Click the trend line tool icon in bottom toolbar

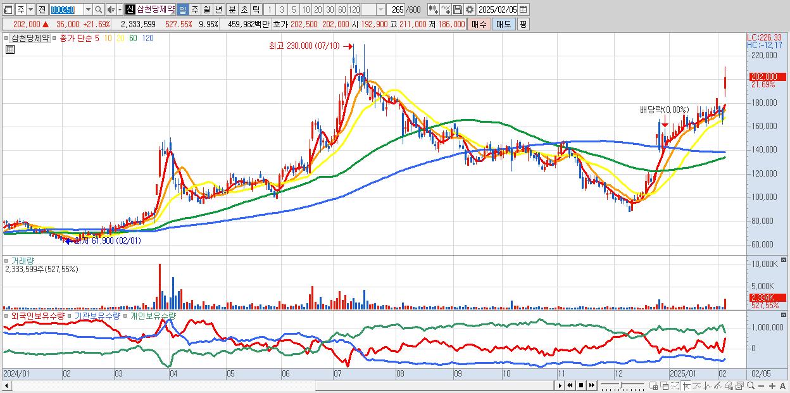(x=697, y=386)
